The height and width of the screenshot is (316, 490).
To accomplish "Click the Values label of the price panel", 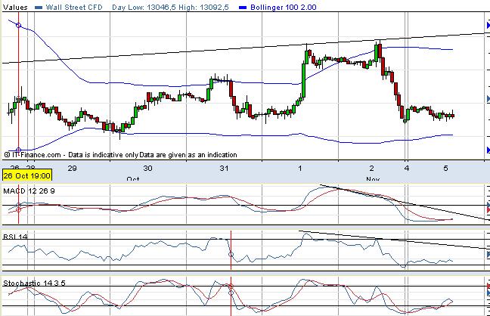I will 15,8.
